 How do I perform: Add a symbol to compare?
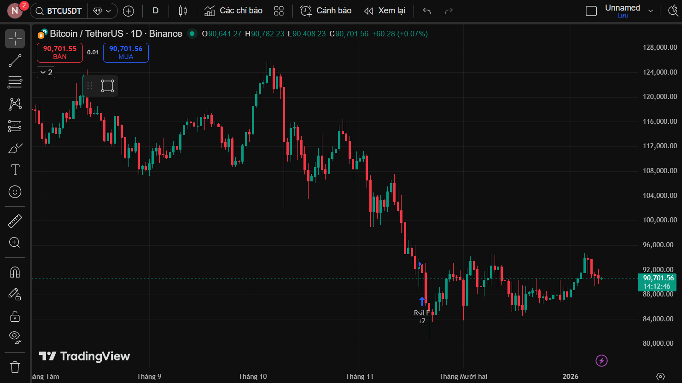[128, 11]
